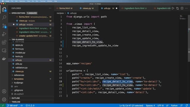Screen dimensions: 190x107
Task: Open create-update.html in Open Editors list
Action: click(31, 36)
